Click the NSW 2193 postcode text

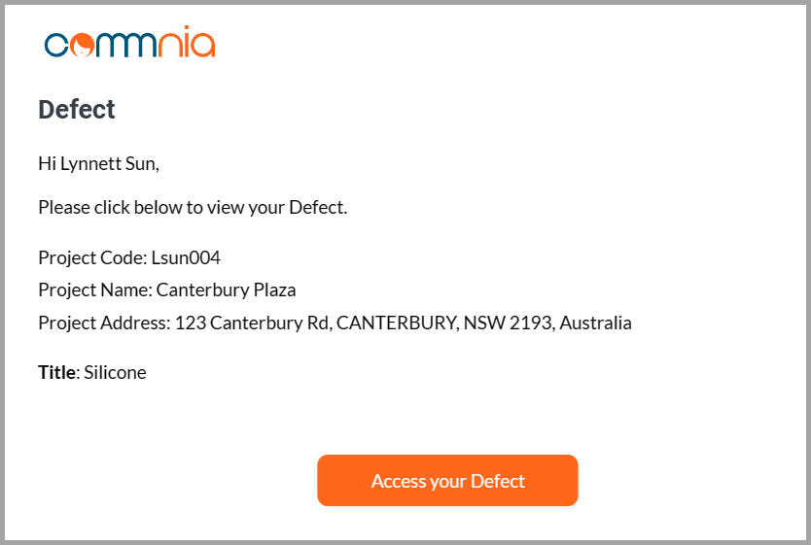[x=509, y=323]
